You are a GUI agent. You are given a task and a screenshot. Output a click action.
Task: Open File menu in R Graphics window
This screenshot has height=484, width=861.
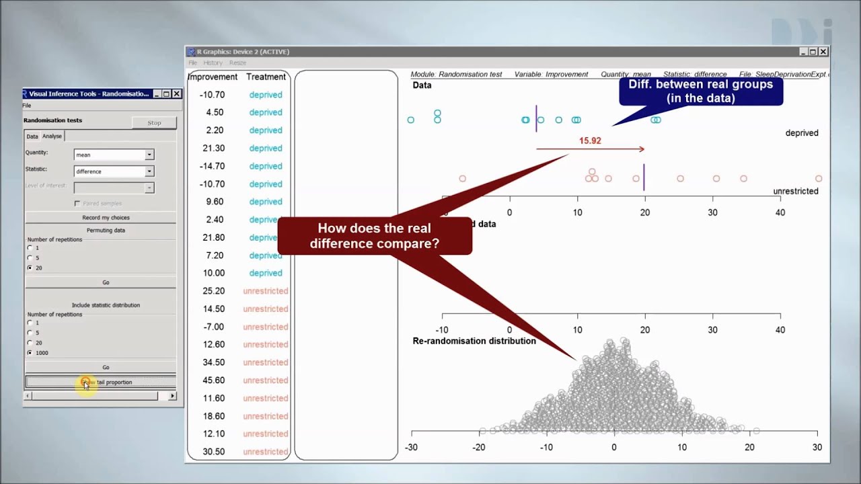point(192,63)
